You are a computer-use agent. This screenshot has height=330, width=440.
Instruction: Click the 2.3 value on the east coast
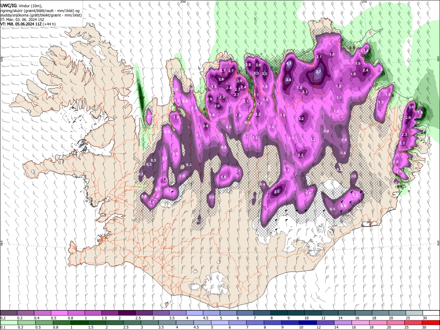click(x=404, y=135)
